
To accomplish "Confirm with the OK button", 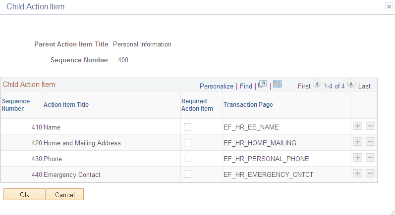I will (x=24, y=194).
